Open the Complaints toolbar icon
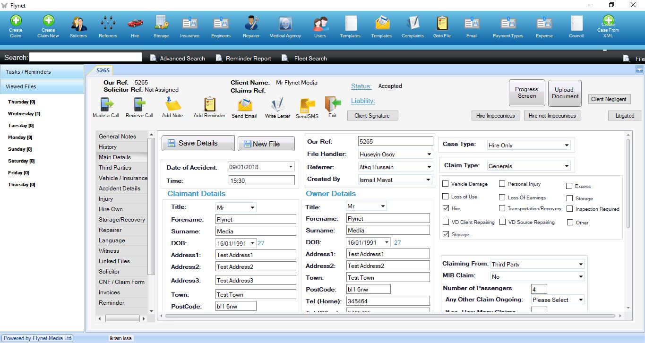Screen dimensions: 645x343 tap(413, 24)
